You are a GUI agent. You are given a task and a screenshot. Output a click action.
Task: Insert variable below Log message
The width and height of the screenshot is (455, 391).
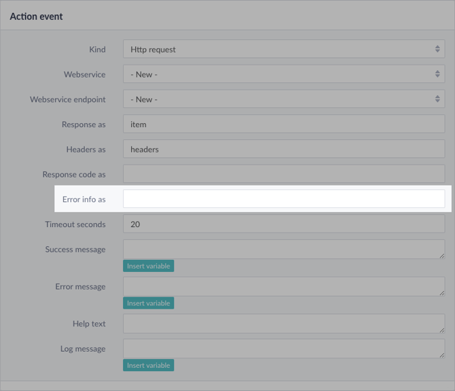[148, 365]
